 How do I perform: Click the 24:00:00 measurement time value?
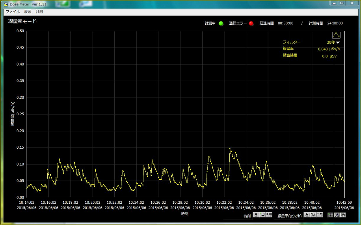coord(335,23)
